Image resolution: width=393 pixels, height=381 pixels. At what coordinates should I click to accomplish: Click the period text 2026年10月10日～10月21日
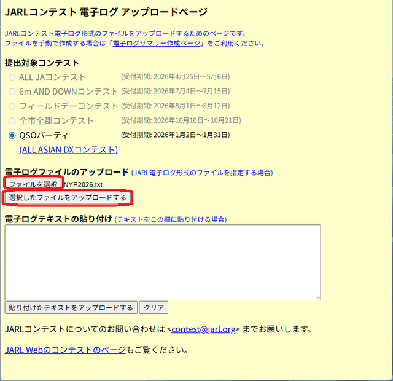[196, 120]
